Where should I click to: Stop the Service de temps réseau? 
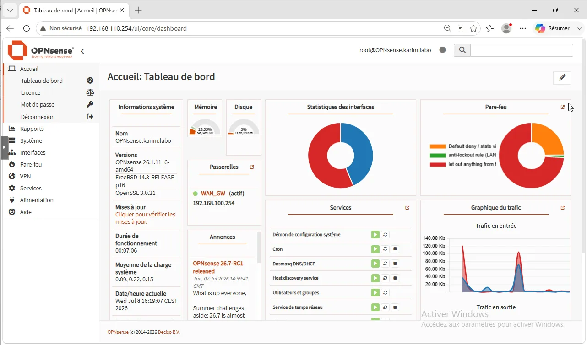click(396, 307)
